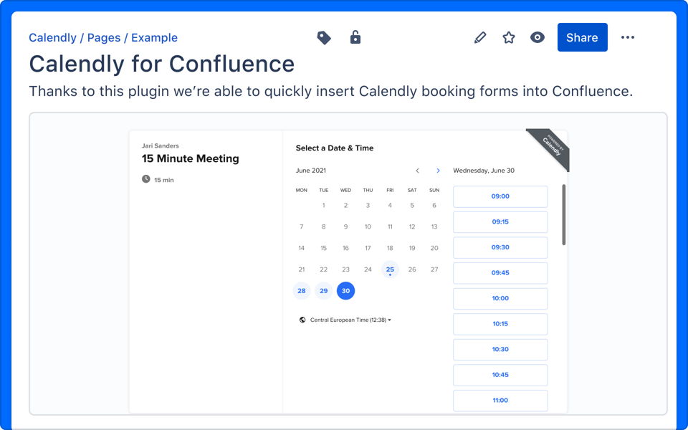Open the Calendly breadcrumb link
The height and width of the screenshot is (430, 688).
(52, 38)
